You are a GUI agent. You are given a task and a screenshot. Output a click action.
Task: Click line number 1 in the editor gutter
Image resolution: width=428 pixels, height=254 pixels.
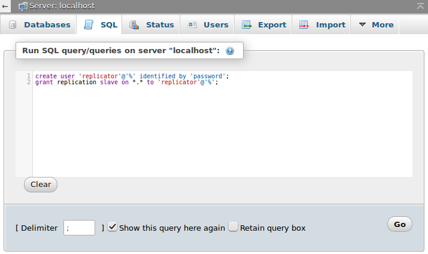pyautogui.click(x=28, y=76)
